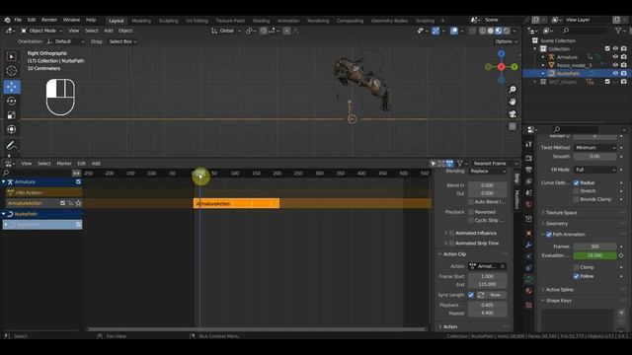The height and width of the screenshot is (355, 632).
Task: Expand the Texture Space panel
Action: [x=561, y=213]
